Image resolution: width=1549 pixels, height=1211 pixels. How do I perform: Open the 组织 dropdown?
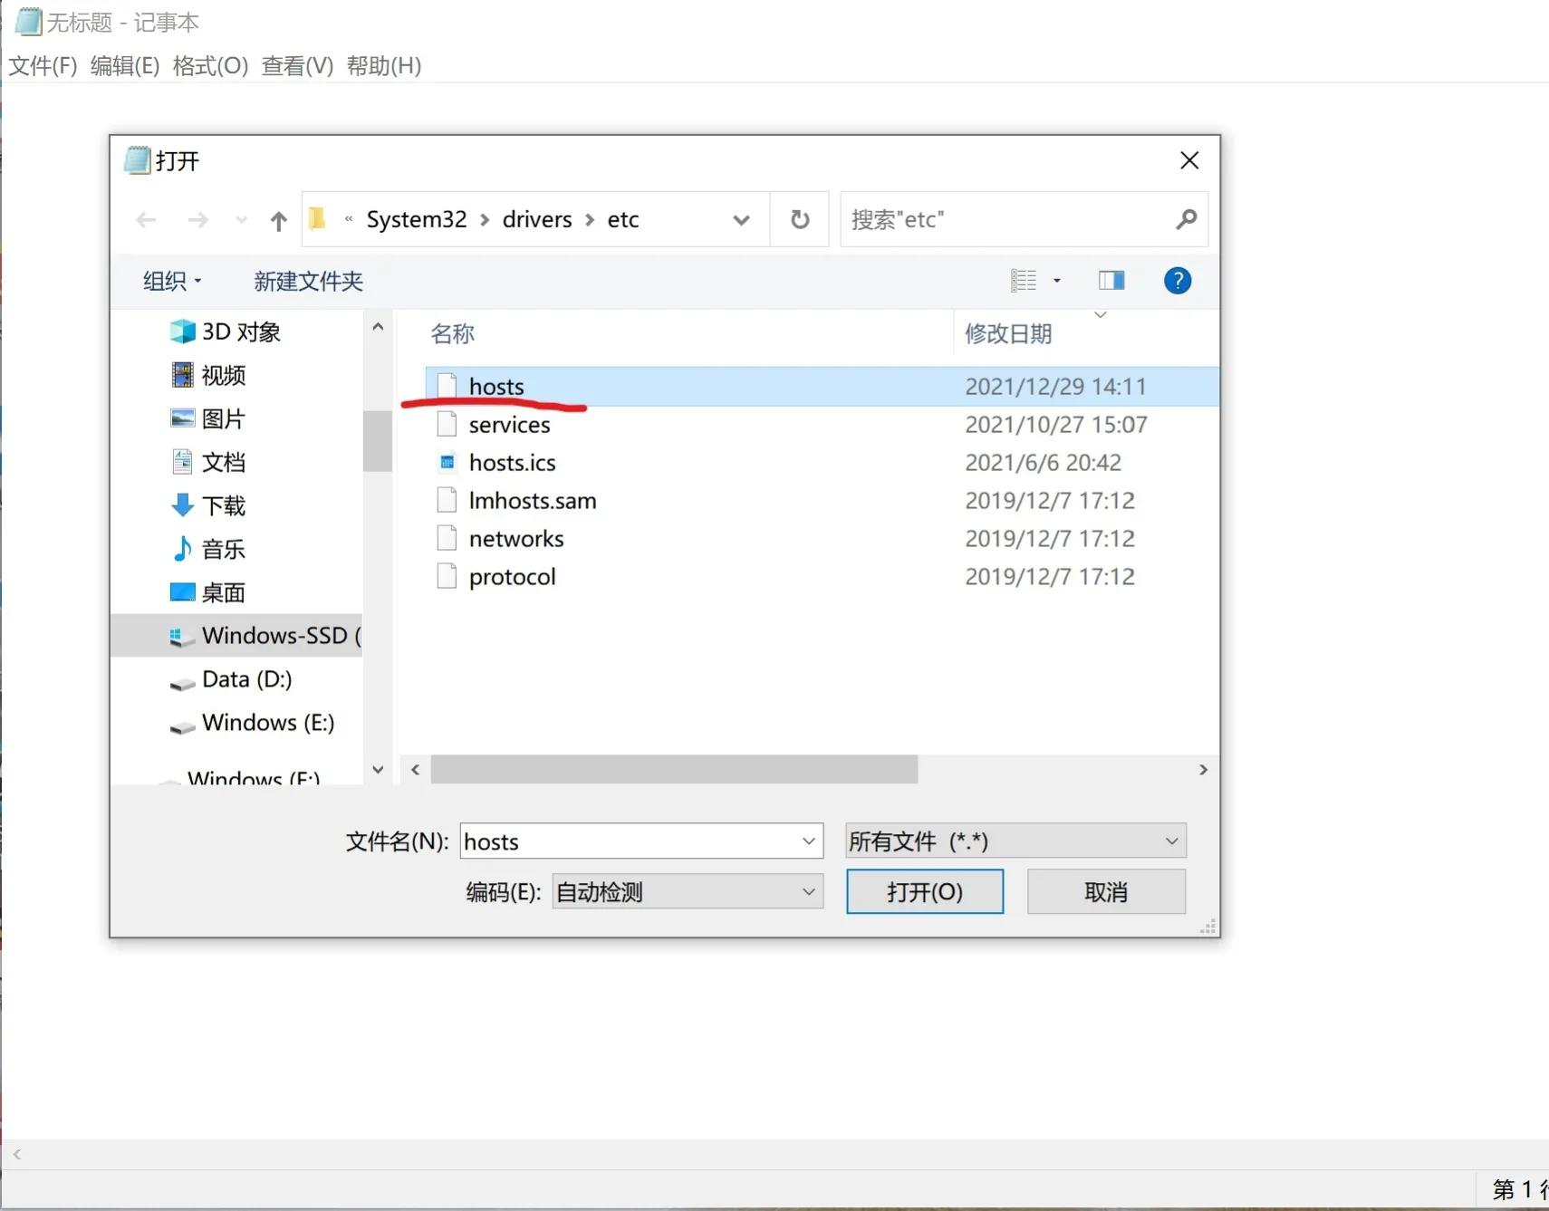[171, 281]
